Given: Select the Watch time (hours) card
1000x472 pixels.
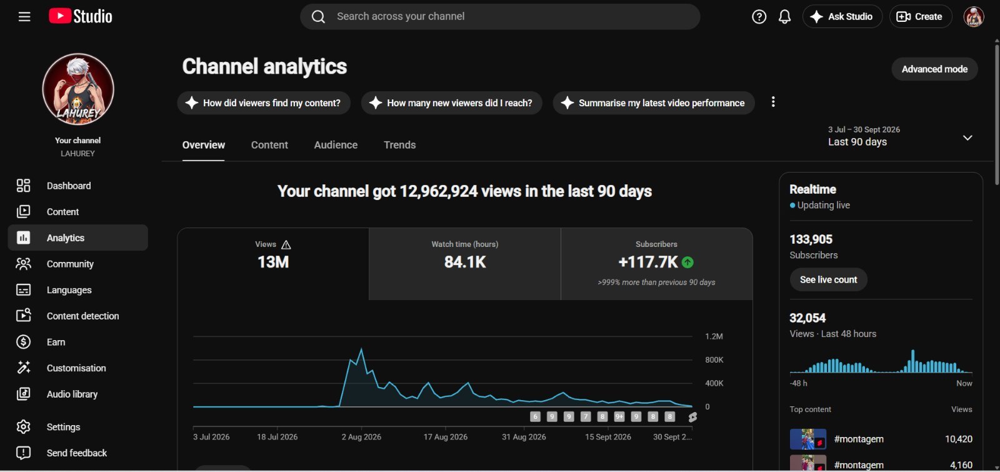Looking at the screenshot, I should (x=465, y=264).
